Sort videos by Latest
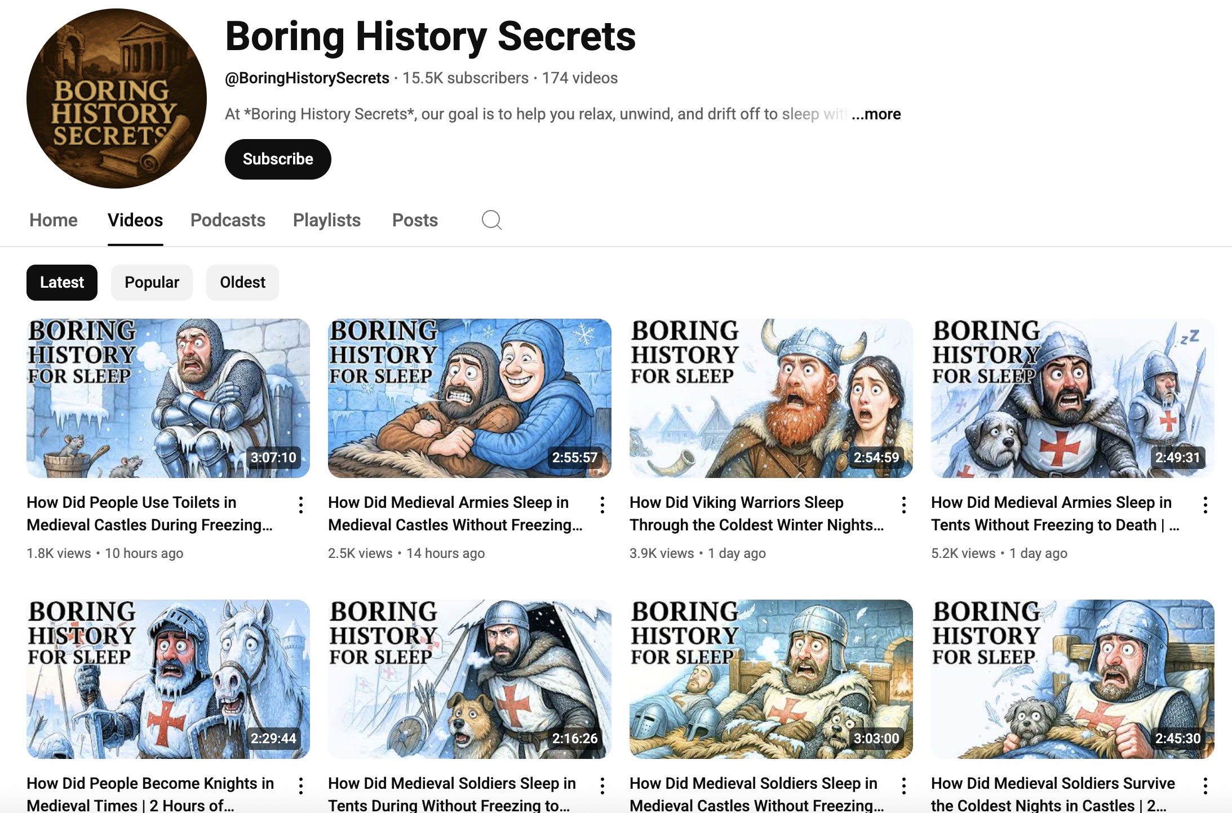 (x=62, y=283)
